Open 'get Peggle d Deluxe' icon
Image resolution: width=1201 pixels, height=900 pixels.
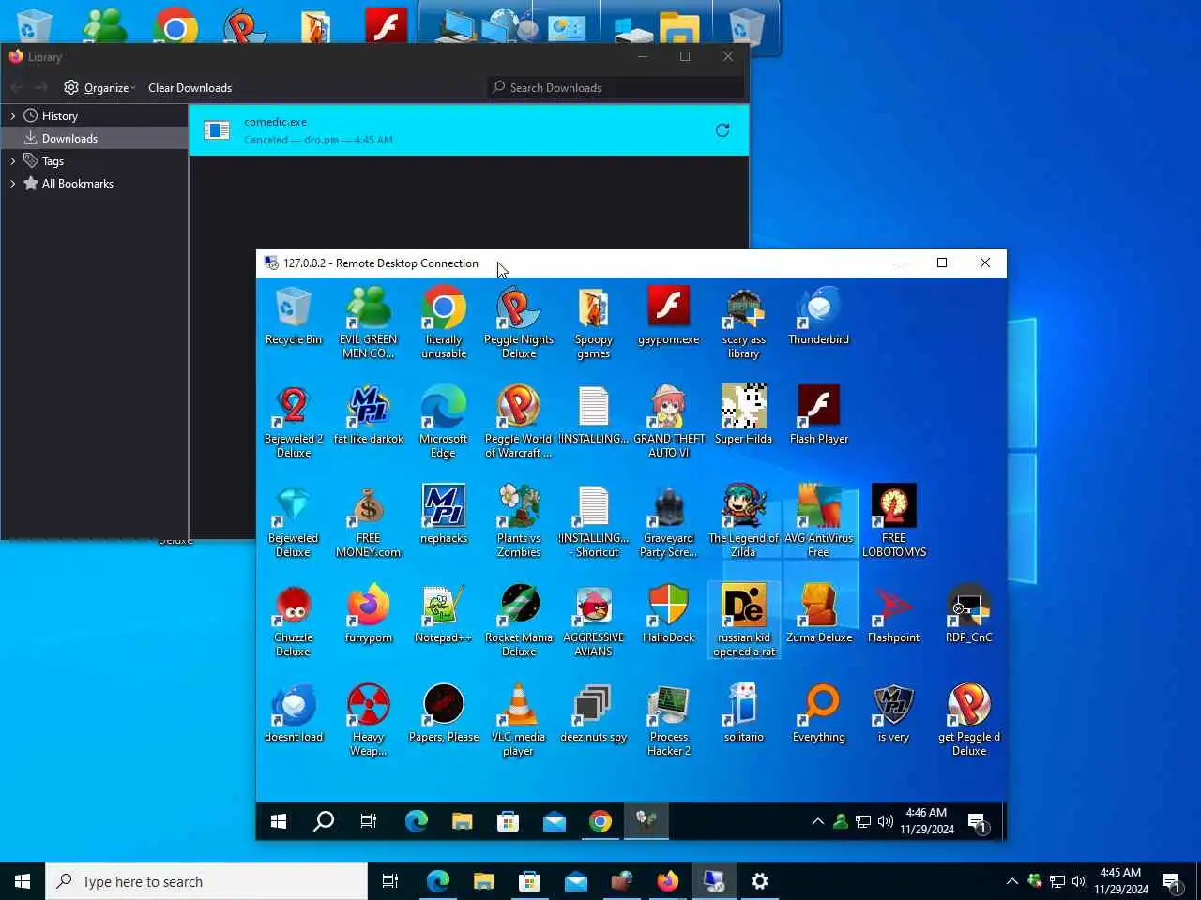(x=968, y=720)
